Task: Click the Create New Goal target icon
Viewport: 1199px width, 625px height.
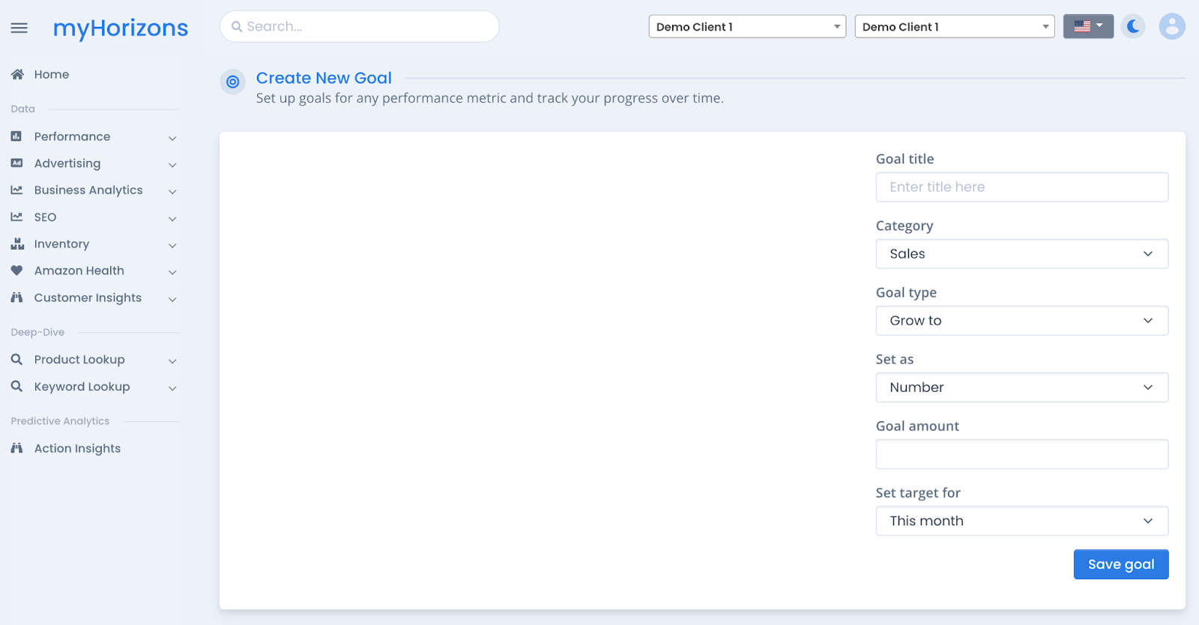Action: click(x=233, y=82)
